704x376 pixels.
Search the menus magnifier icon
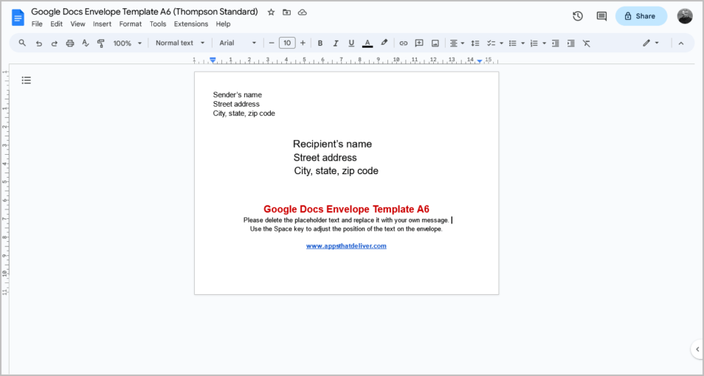tap(22, 43)
